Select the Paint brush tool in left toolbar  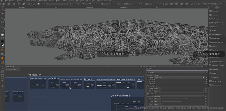3,14
